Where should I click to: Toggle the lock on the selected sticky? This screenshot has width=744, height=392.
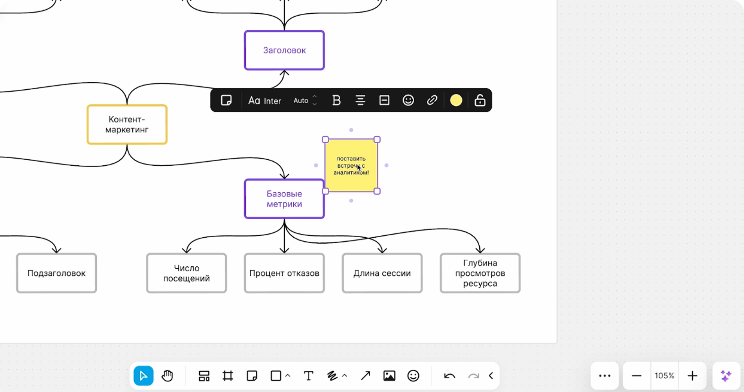(x=480, y=101)
